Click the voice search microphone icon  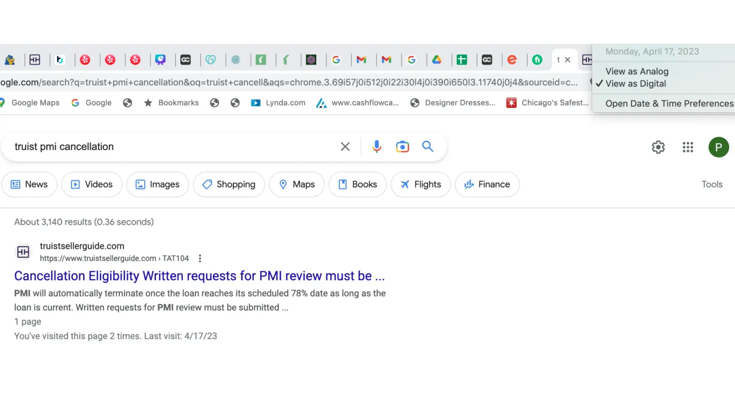coord(377,147)
